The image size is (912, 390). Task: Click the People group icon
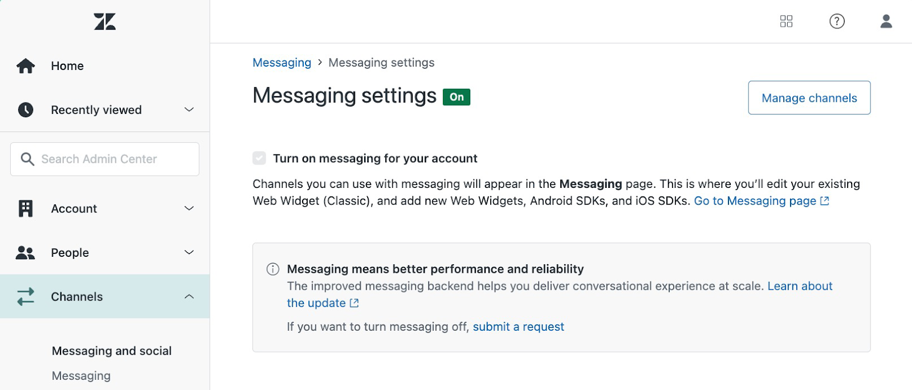[x=26, y=253]
